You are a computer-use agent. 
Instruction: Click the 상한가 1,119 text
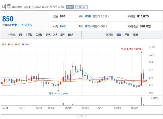[x=100, y=16]
